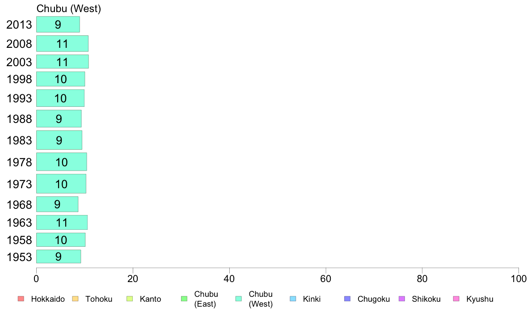Click the Kyushu legend color swatch
531x329 pixels.
456,299
